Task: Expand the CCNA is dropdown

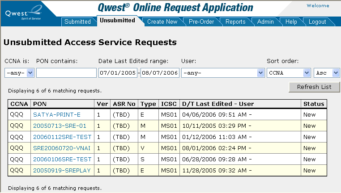Action: point(19,73)
